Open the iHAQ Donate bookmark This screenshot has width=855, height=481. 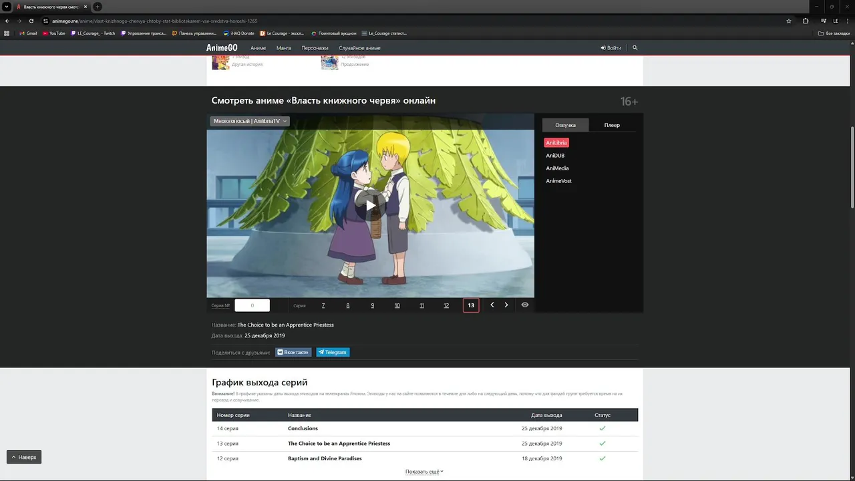point(239,33)
